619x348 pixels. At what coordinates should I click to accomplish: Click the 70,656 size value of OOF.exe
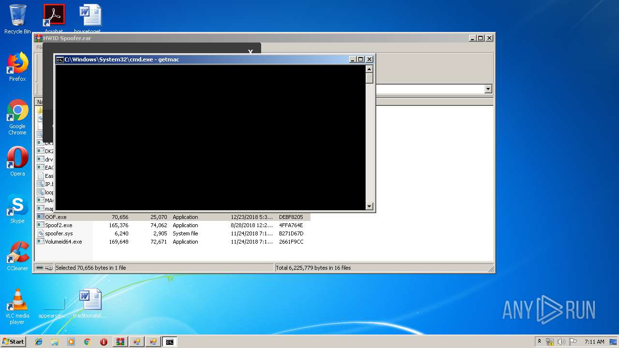coord(120,217)
